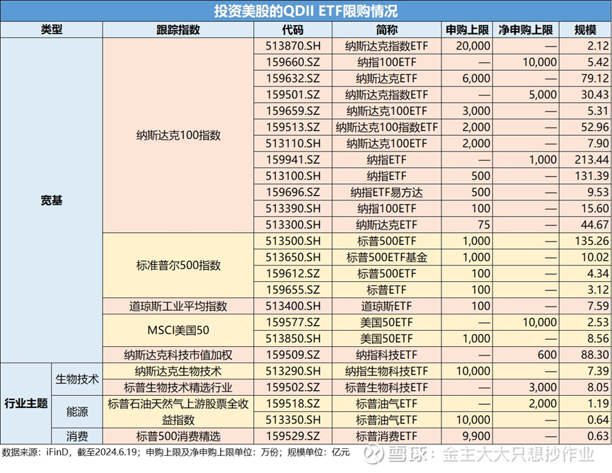The height and width of the screenshot is (473, 612).
Task: Click the 20,000 subscription limit value
Action: click(473, 46)
